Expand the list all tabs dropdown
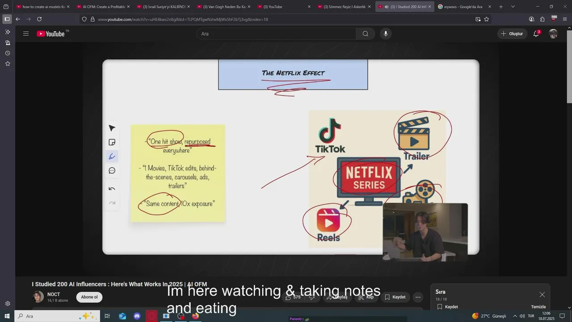The height and width of the screenshot is (322, 572). [x=513, y=7]
